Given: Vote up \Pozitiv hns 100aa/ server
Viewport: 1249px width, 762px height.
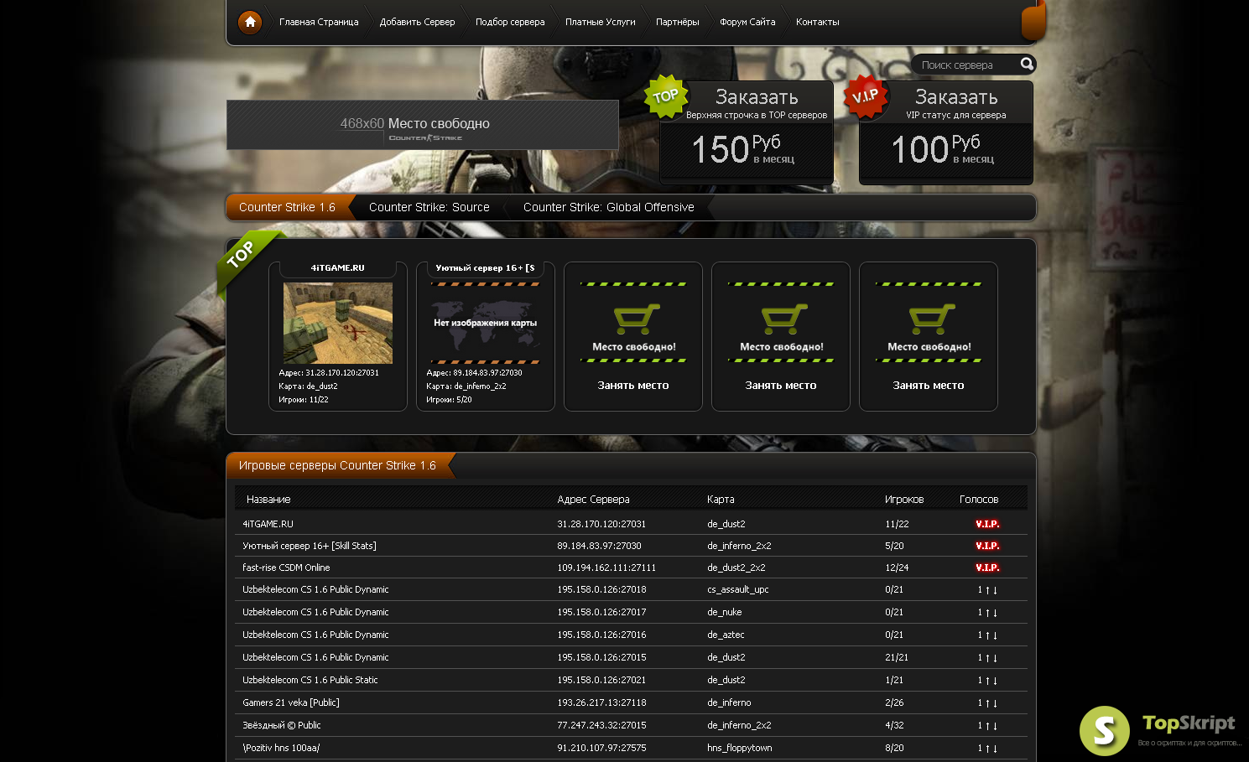Looking at the screenshot, I should [x=987, y=749].
